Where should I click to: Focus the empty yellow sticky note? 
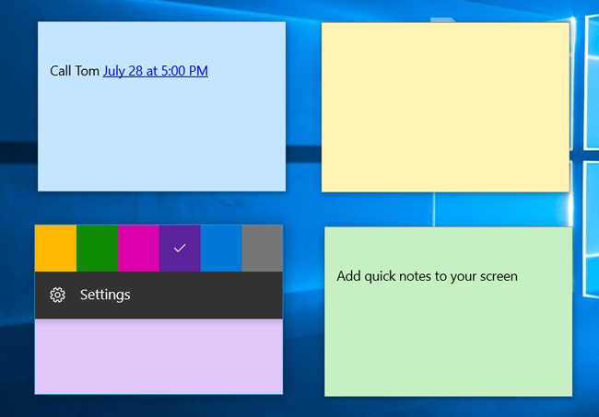tap(445, 107)
